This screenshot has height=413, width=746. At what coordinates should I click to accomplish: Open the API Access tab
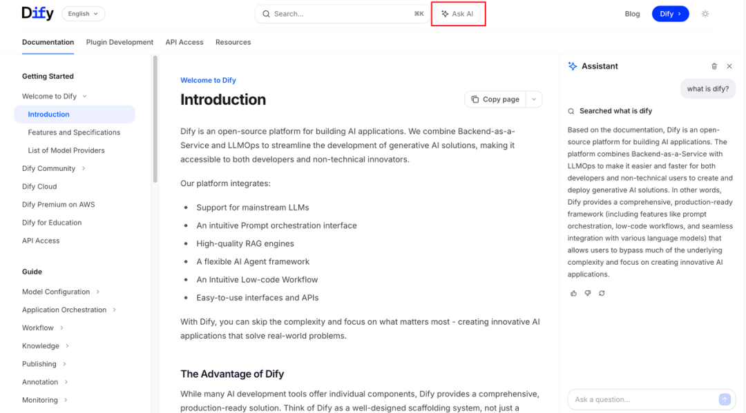coord(184,42)
